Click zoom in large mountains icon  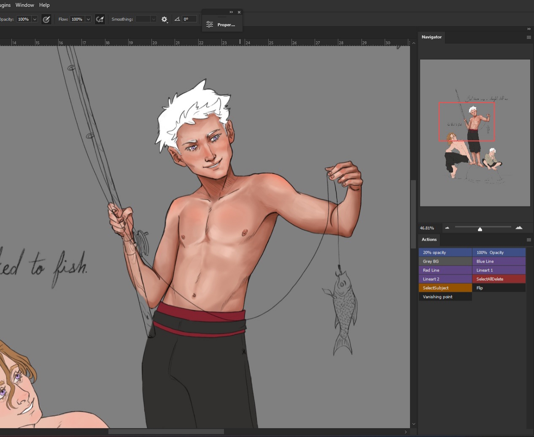(x=519, y=228)
